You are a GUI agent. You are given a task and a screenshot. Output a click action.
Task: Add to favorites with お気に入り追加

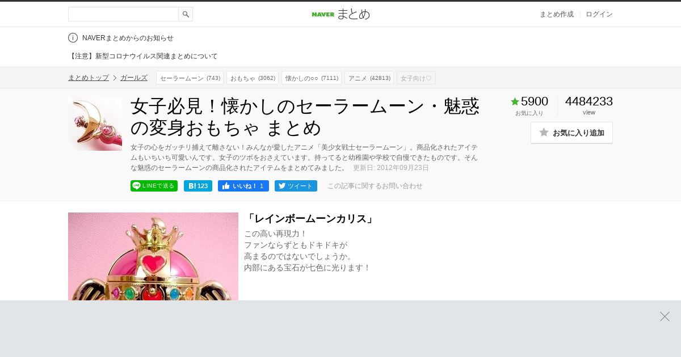(x=571, y=133)
